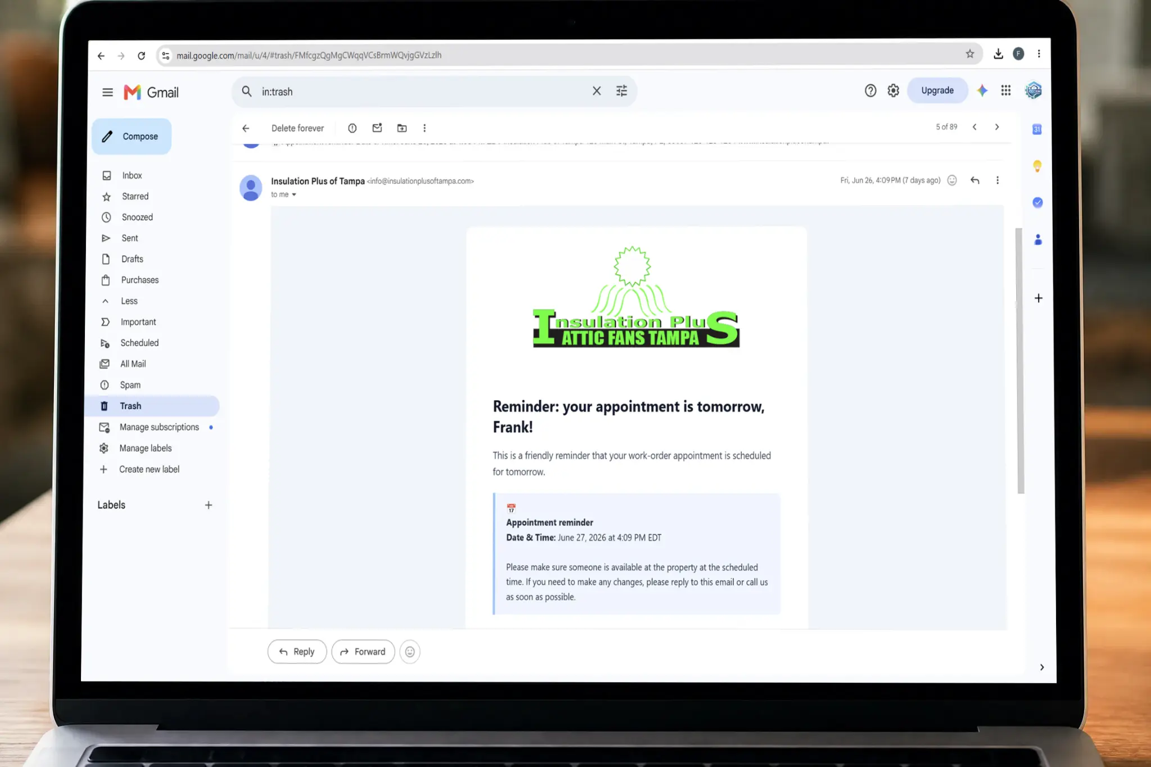Click the browser forward arrow

121,56
